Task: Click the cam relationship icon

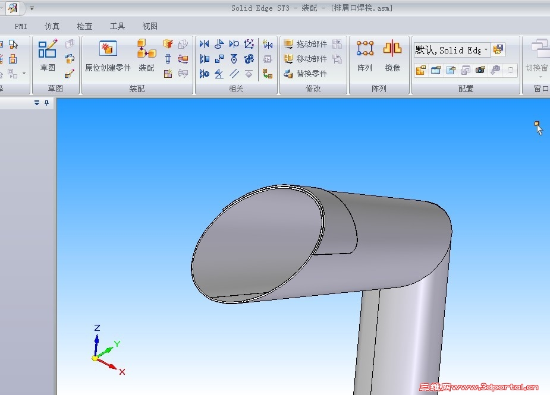Action: (234, 59)
